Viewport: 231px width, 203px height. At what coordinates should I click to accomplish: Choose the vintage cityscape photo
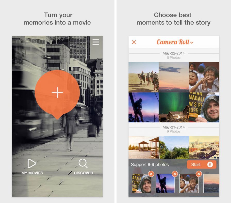(x=204, y=147)
